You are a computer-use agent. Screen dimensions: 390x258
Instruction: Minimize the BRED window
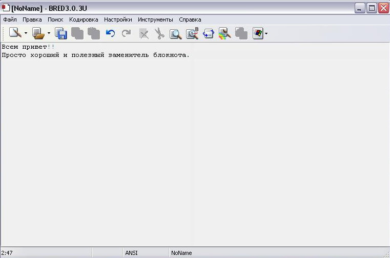(360, 8)
